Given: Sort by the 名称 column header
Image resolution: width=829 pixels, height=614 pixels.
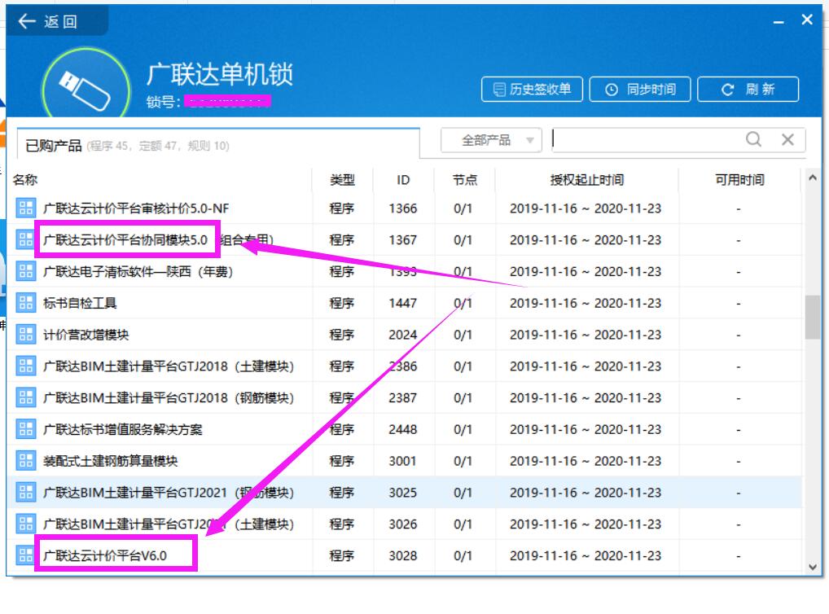Looking at the screenshot, I should pyautogui.click(x=25, y=180).
